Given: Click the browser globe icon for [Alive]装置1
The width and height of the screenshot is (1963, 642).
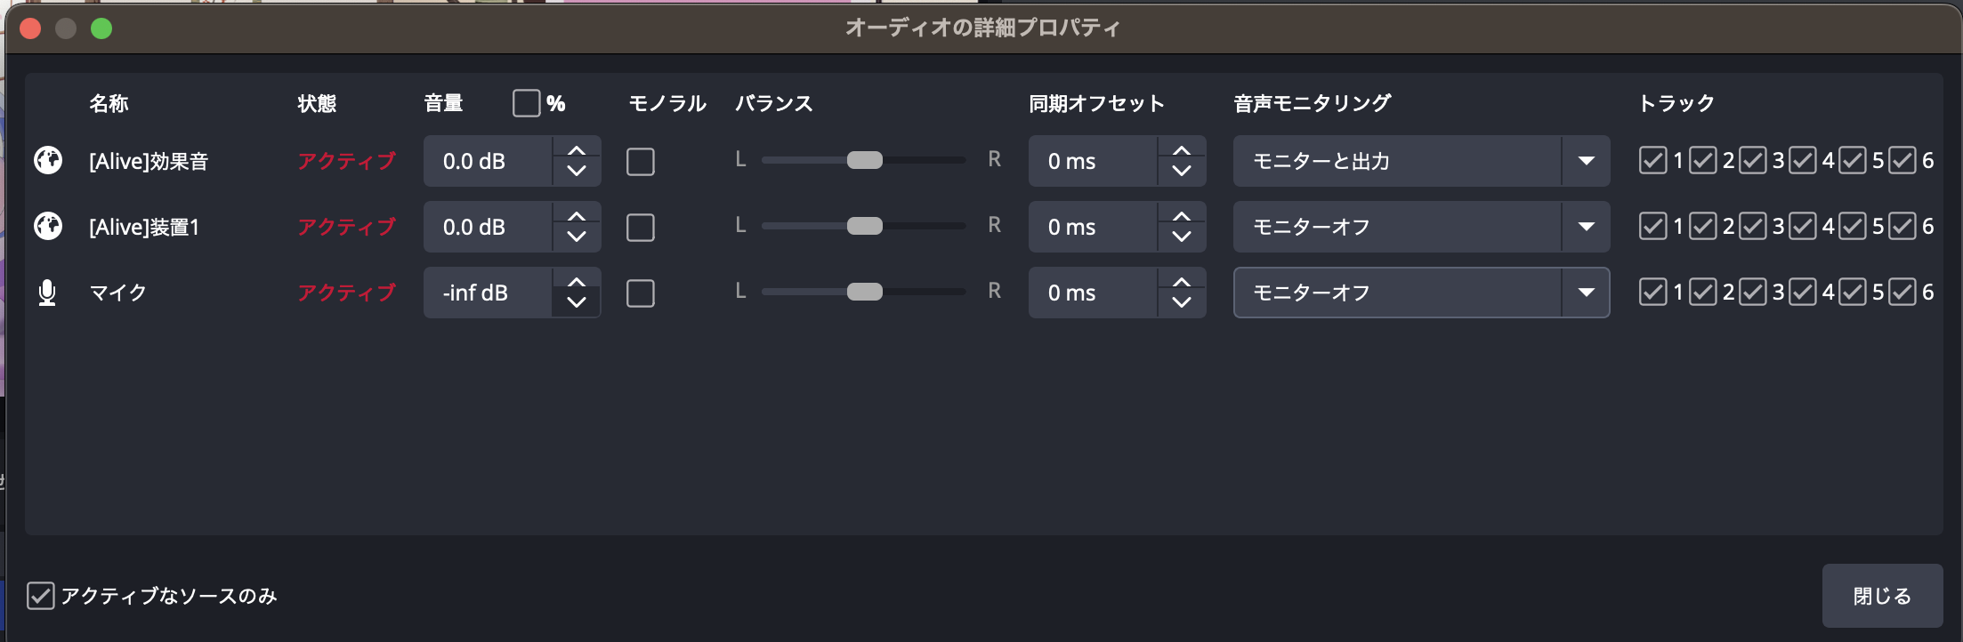Looking at the screenshot, I should pyautogui.click(x=48, y=226).
